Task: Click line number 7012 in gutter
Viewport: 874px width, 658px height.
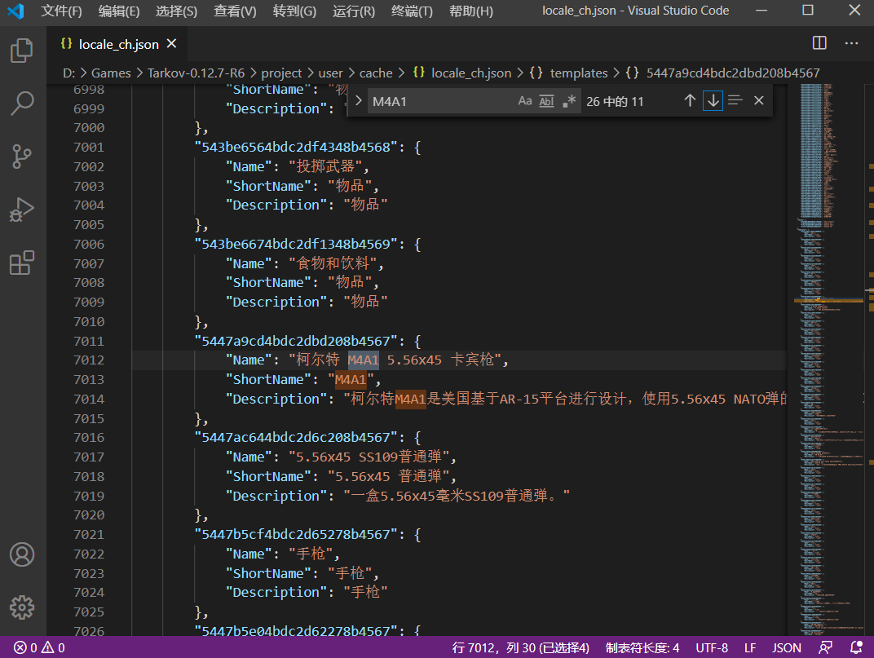Action: (x=89, y=360)
